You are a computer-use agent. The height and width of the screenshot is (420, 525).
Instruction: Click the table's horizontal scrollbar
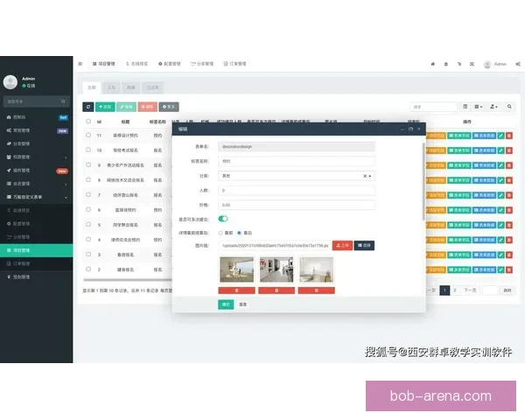[128, 280]
